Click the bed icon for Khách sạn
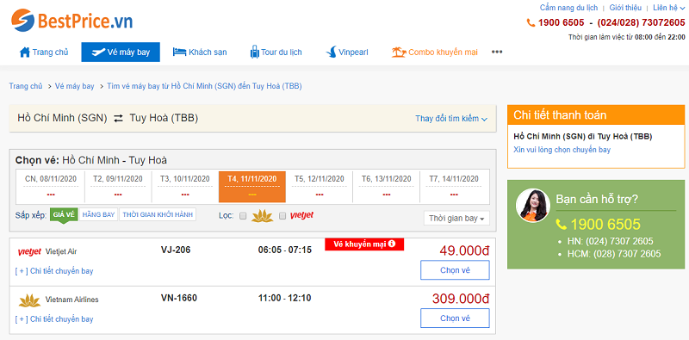Image resolution: width=689 pixels, height=340 pixels. click(x=179, y=53)
